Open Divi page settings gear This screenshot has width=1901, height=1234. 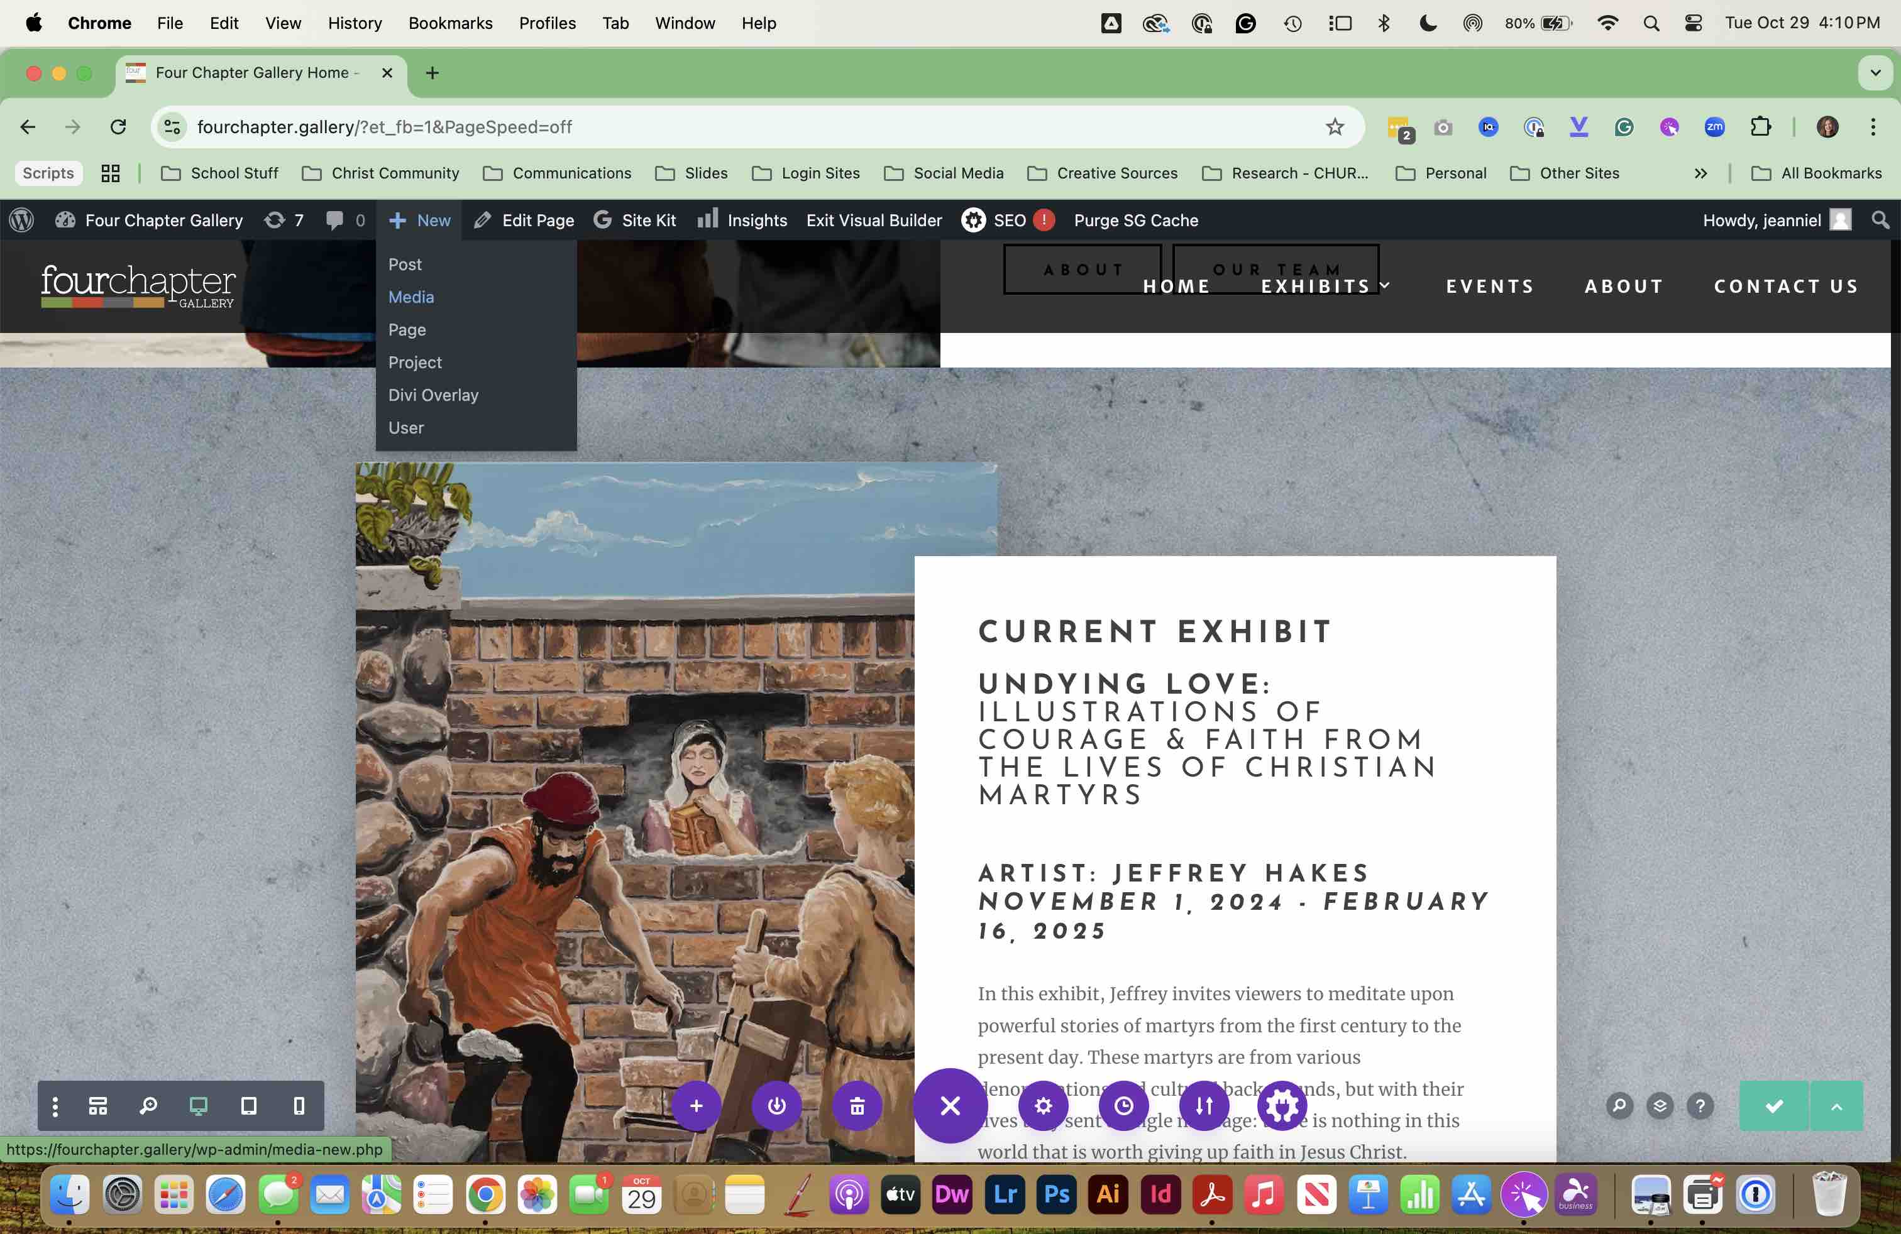coord(1043,1106)
